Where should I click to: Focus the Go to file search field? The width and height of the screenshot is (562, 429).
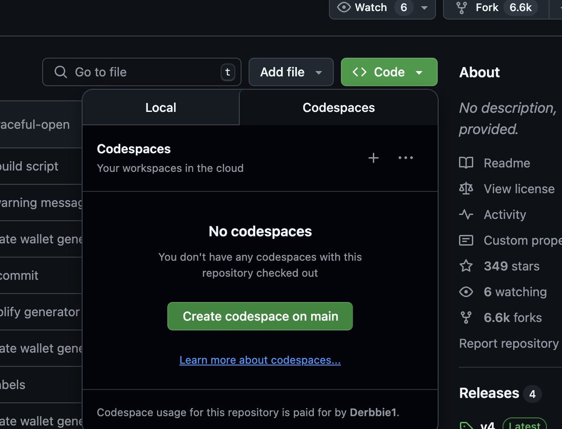click(142, 72)
